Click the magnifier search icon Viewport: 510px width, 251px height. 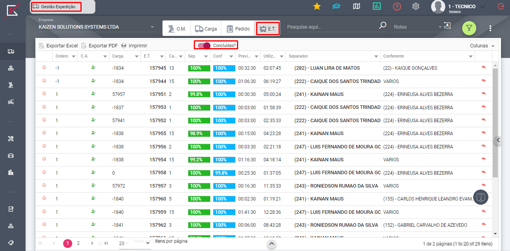[x=382, y=26]
